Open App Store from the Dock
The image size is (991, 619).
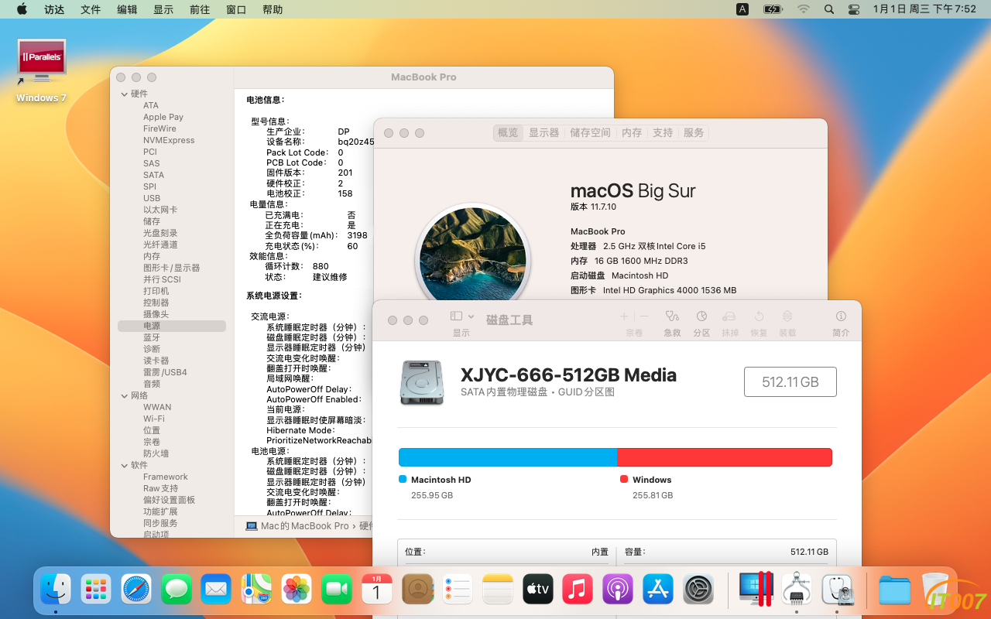(658, 590)
